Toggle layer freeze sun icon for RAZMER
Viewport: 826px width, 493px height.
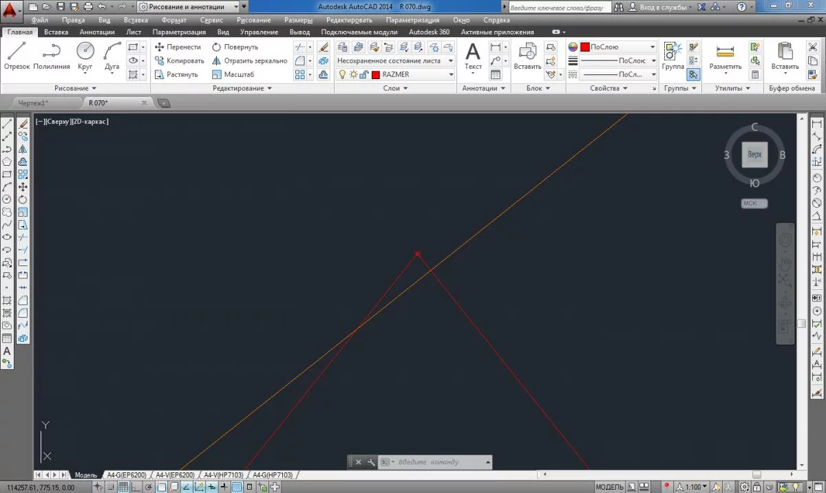(x=353, y=74)
